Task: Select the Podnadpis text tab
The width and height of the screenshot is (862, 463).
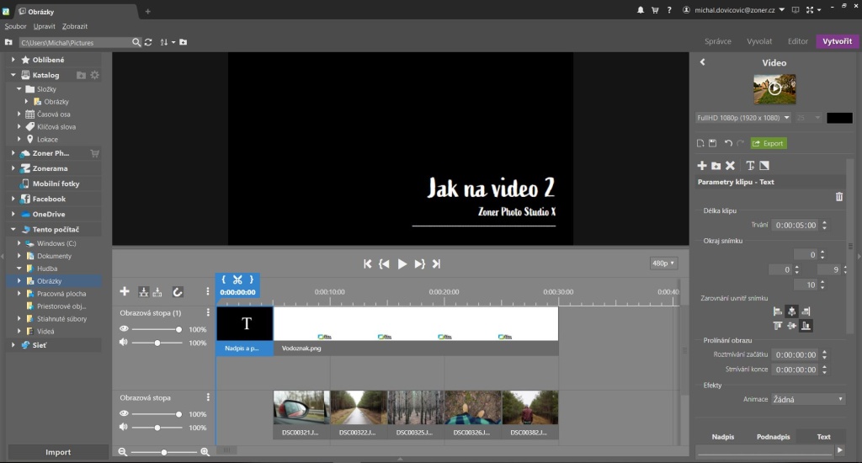Action: (773, 437)
